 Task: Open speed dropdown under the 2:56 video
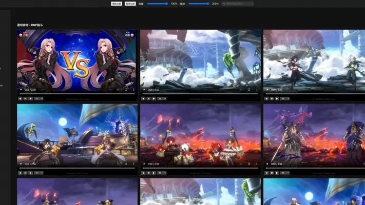[39, 173]
